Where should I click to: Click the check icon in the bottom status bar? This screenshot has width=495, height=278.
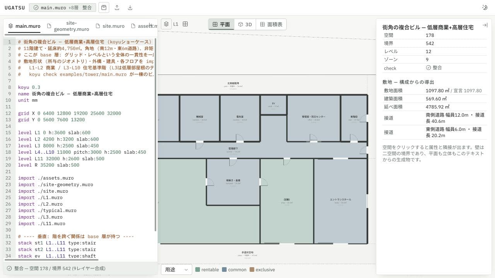pyautogui.click(x=9, y=268)
